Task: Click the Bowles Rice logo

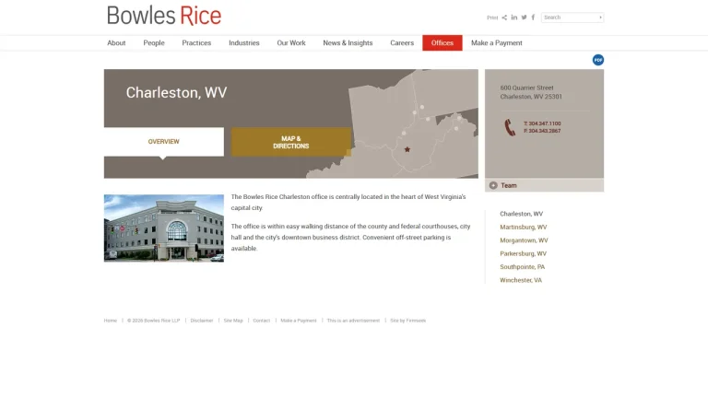Action: [164, 16]
